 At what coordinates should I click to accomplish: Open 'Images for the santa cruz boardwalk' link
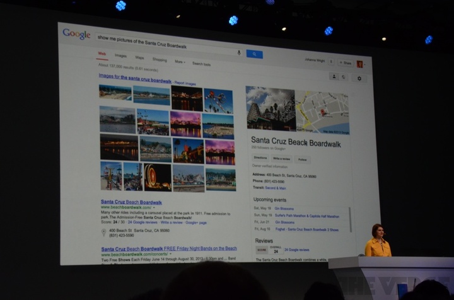(135, 79)
